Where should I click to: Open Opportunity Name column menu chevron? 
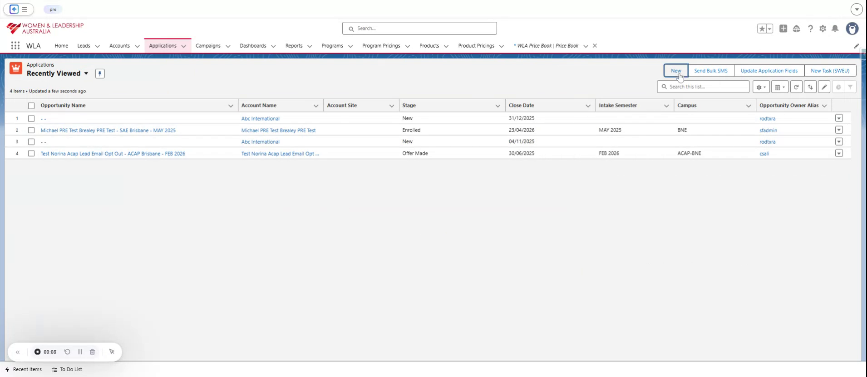click(231, 106)
